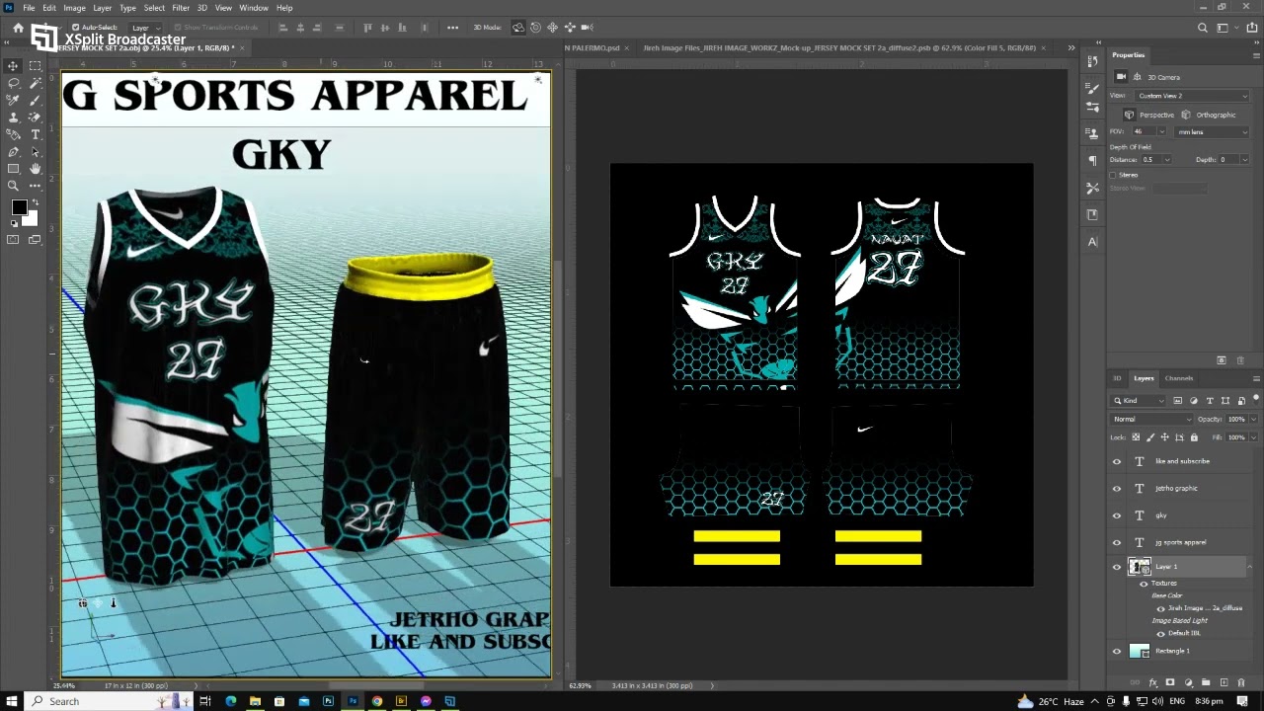Viewport: 1264px width, 711px height.
Task: Add a layer mask
Action: tap(1170, 682)
